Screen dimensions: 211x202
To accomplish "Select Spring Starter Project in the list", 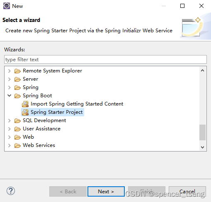I will click(x=56, y=112).
